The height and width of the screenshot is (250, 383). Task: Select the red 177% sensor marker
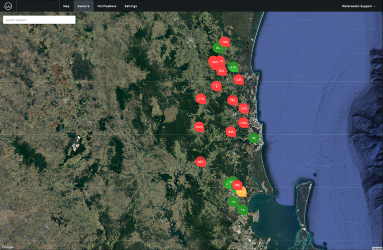point(201,99)
